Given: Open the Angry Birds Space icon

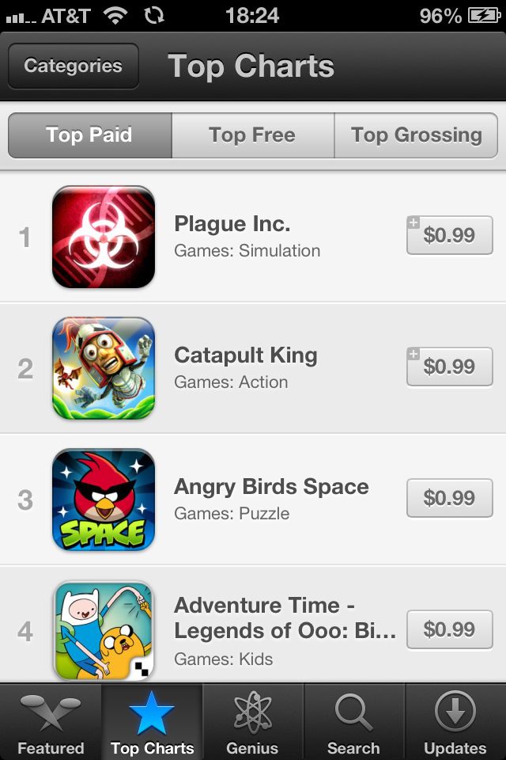Looking at the screenshot, I should [x=104, y=500].
